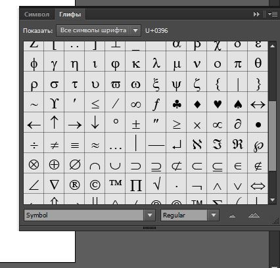Select the Глифы tab
280x268 pixels.
click(70, 14)
